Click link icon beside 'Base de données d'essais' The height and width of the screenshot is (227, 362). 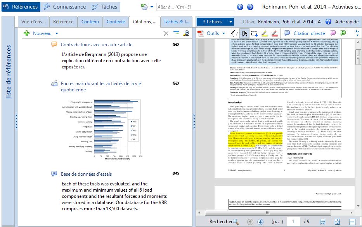176,174
